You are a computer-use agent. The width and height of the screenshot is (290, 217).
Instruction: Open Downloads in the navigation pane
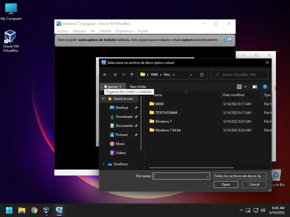(124, 117)
